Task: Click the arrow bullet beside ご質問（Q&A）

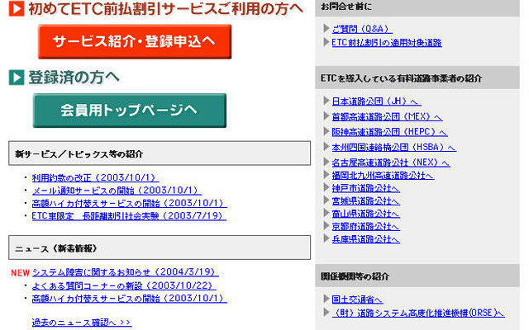Action: [x=326, y=28]
